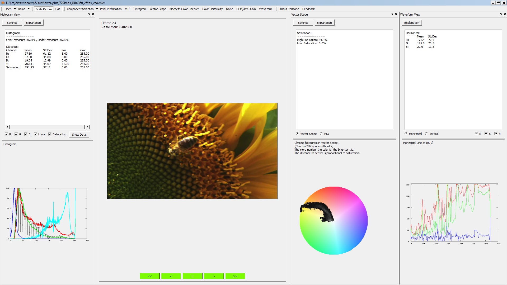Open the Color Uniformity tool
The width and height of the screenshot is (507, 285).
[x=212, y=9]
